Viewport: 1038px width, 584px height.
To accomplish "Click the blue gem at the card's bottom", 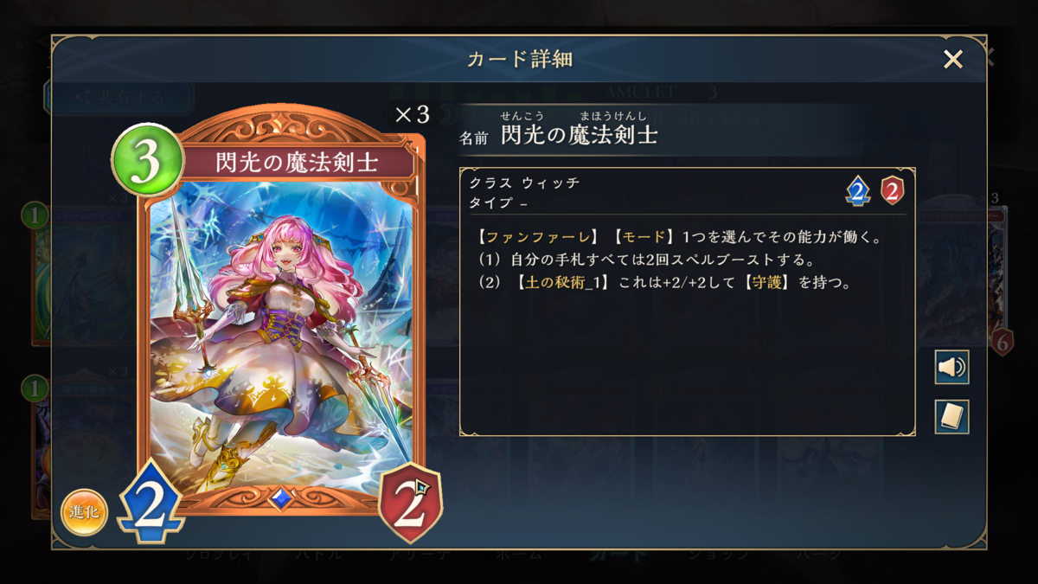I will pyautogui.click(x=280, y=497).
